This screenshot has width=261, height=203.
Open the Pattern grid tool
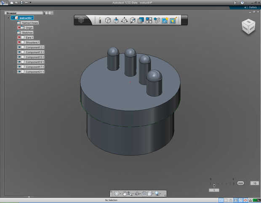click(149, 21)
